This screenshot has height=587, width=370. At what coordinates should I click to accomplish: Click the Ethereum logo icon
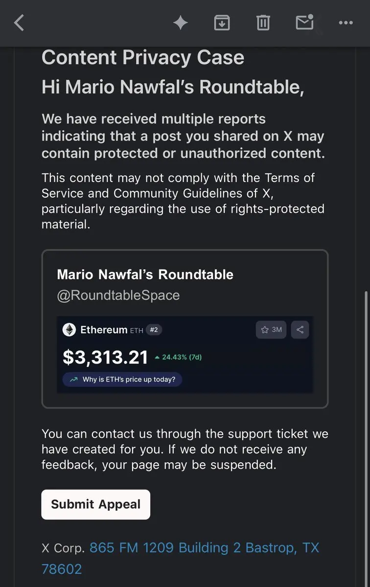(69, 330)
